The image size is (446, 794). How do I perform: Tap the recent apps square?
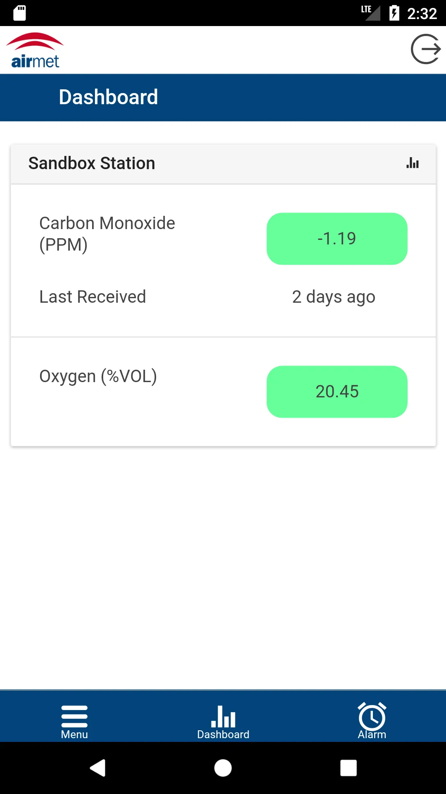pyautogui.click(x=349, y=768)
